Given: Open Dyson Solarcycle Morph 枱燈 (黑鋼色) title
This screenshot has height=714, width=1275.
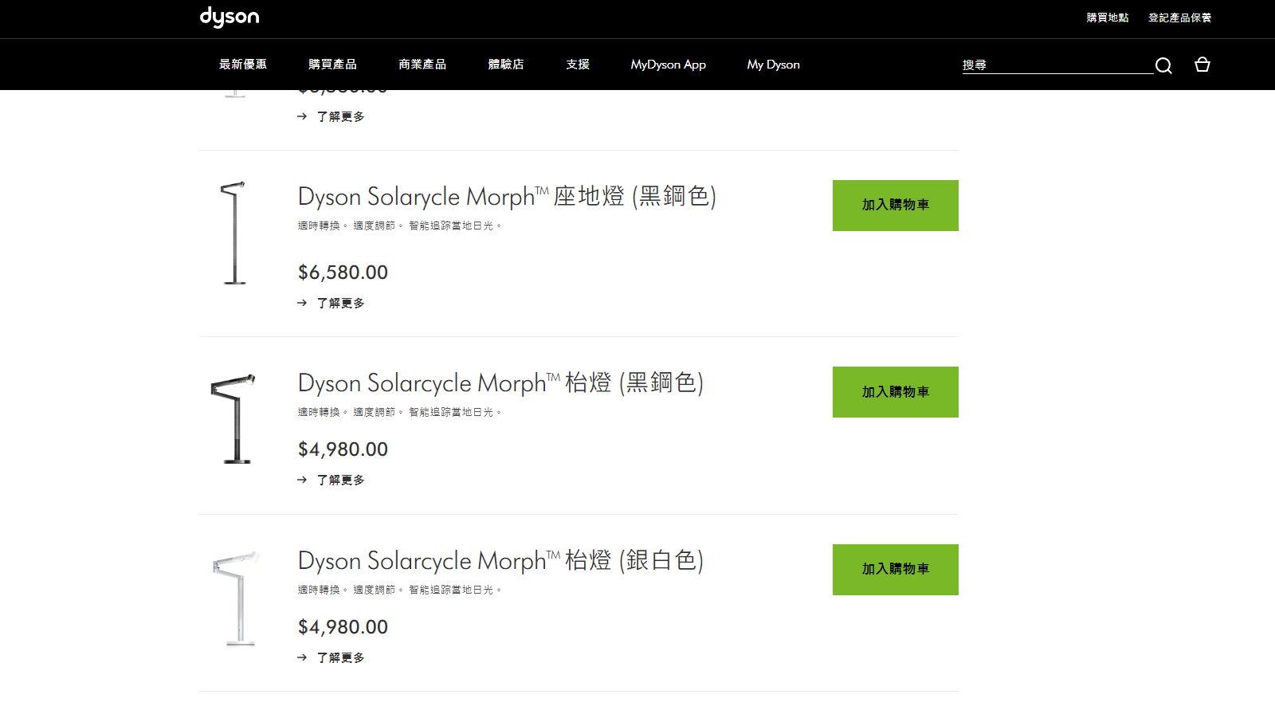Looking at the screenshot, I should [500, 383].
